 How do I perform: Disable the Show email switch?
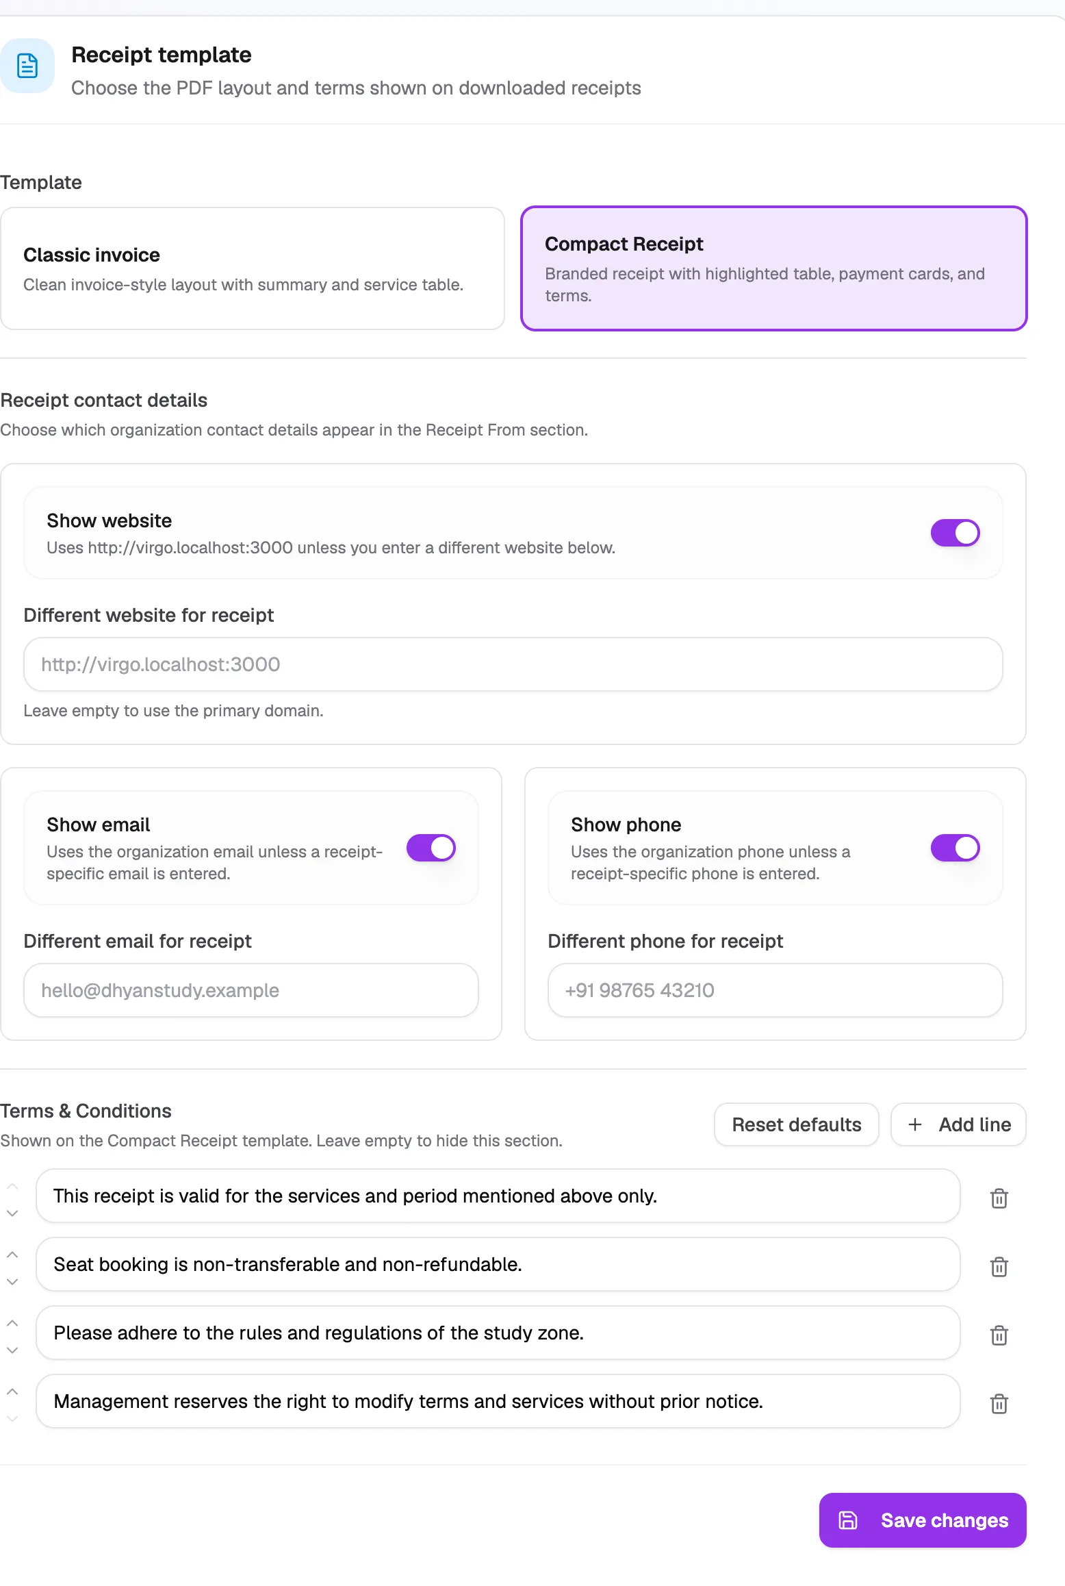click(x=431, y=848)
